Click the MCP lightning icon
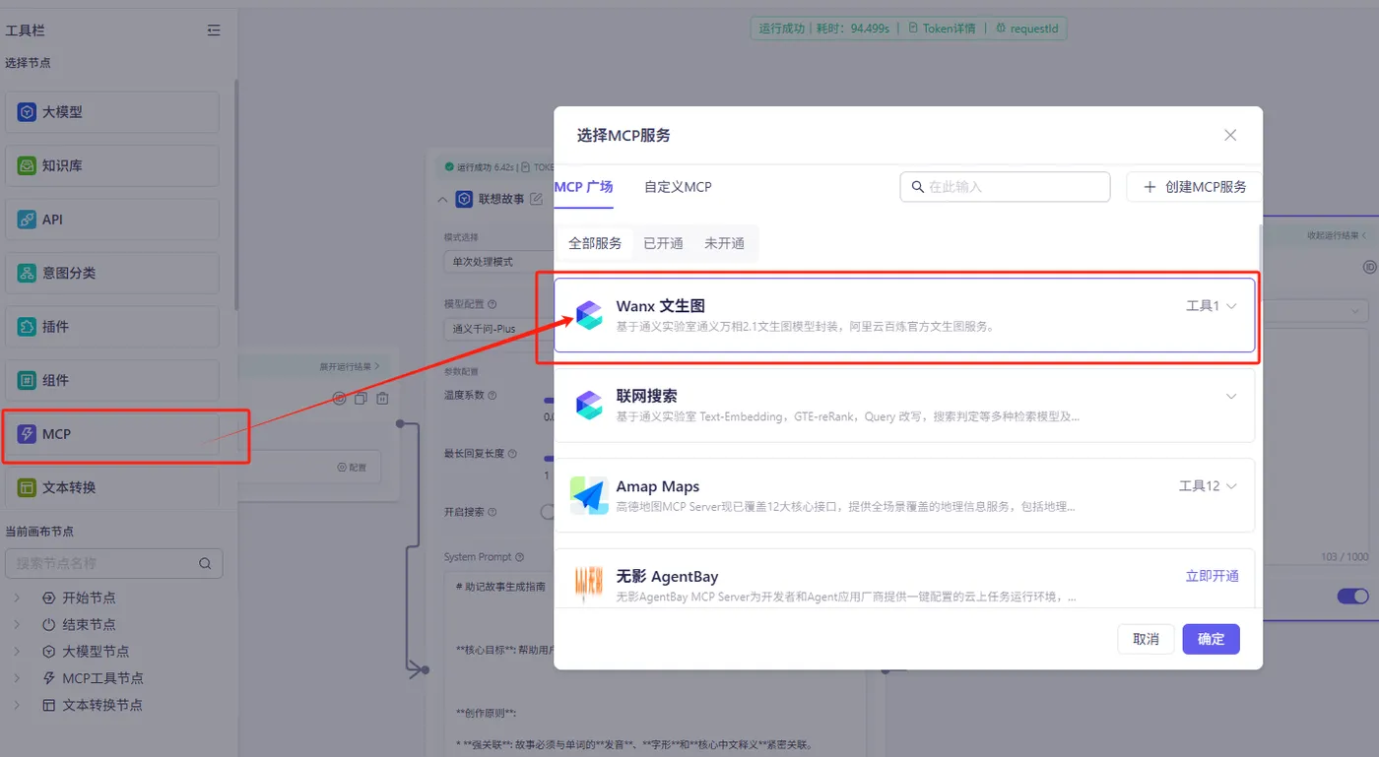1379x757 pixels. 27,433
